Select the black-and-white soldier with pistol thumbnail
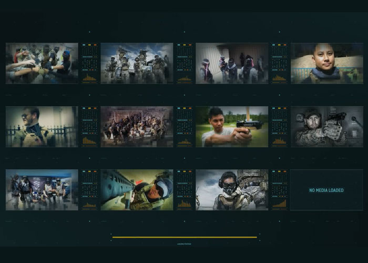 coord(326,127)
